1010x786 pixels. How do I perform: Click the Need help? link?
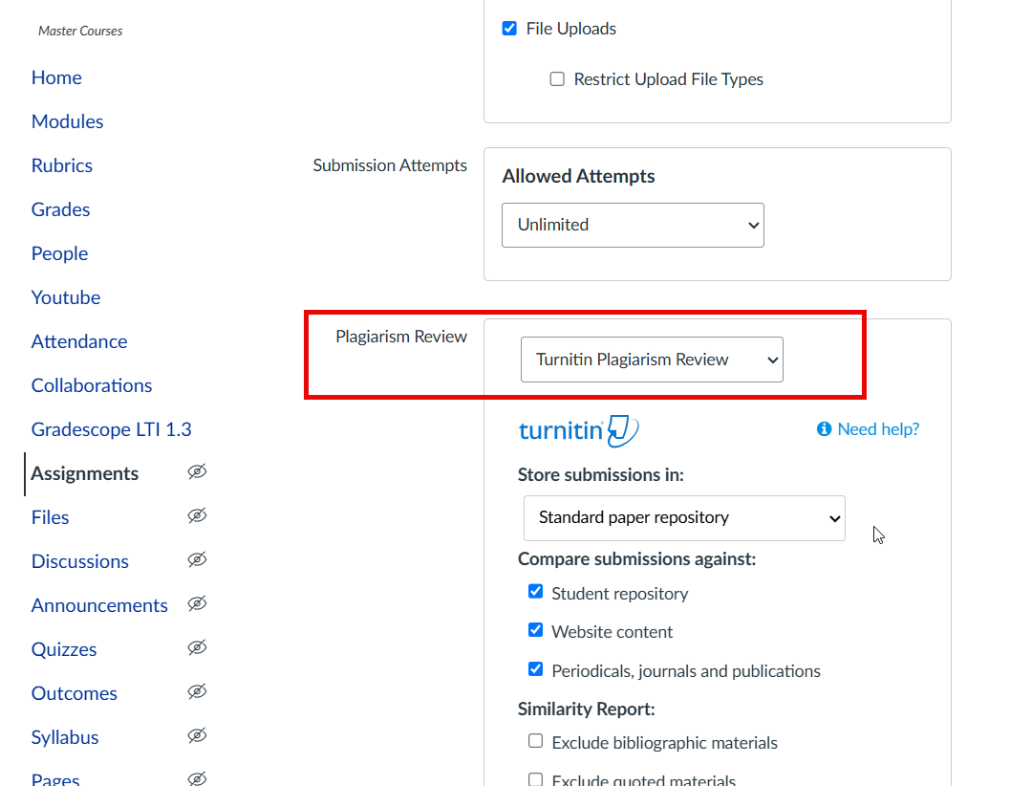coord(877,429)
